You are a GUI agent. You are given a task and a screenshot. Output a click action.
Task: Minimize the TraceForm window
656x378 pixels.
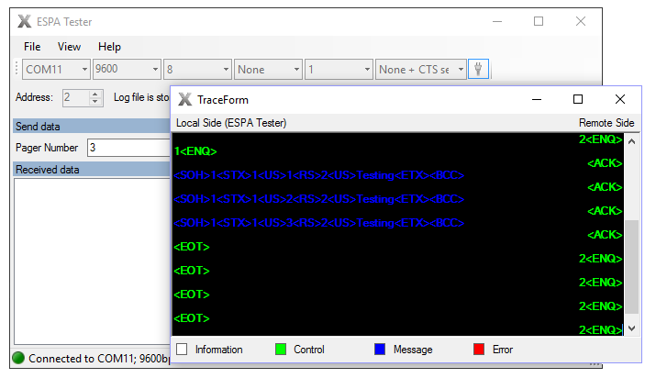pos(537,99)
